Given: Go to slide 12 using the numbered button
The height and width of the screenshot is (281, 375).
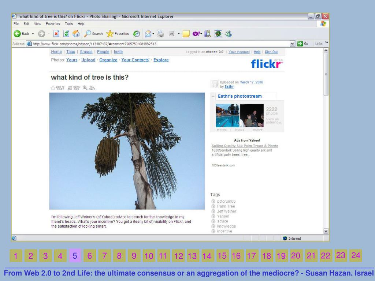Looking at the screenshot, I should pyautogui.click(x=178, y=256).
